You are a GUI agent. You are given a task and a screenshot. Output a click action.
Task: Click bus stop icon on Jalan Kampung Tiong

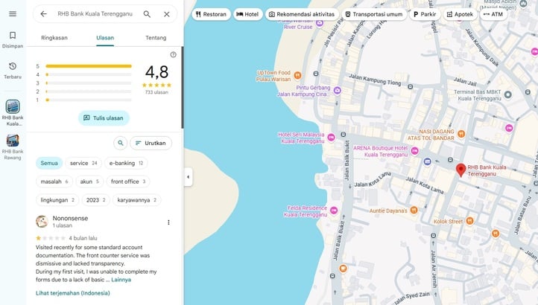click(x=410, y=87)
